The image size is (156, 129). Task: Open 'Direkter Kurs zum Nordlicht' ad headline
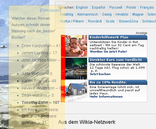(x=116, y=60)
